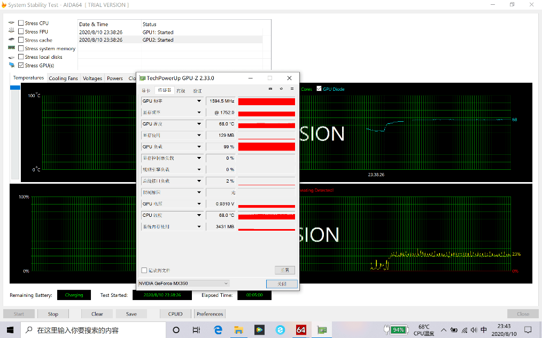Click the GPU-Z taskbar icon

tap(322, 330)
